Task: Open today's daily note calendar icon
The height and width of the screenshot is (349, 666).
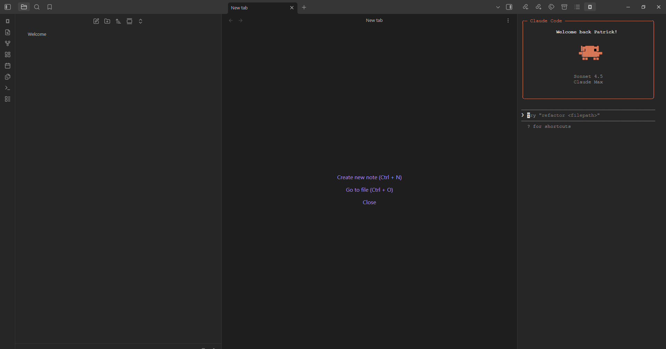Action: (8, 66)
